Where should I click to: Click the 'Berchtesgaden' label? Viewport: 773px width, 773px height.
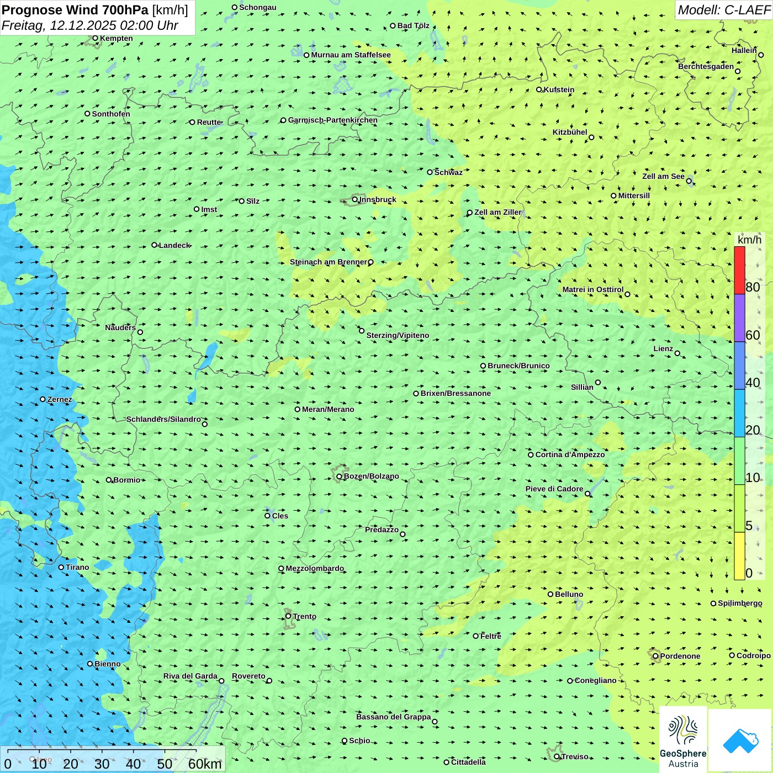706,66
